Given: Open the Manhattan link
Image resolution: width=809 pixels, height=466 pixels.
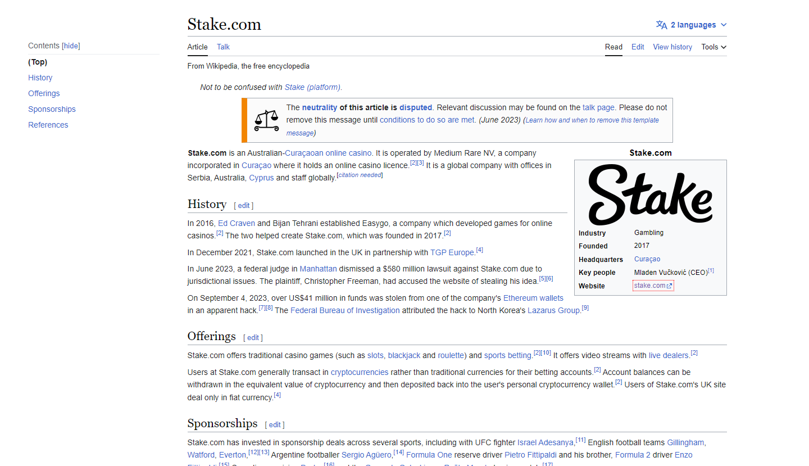Looking at the screenshot, I should (x=318, y=269).
